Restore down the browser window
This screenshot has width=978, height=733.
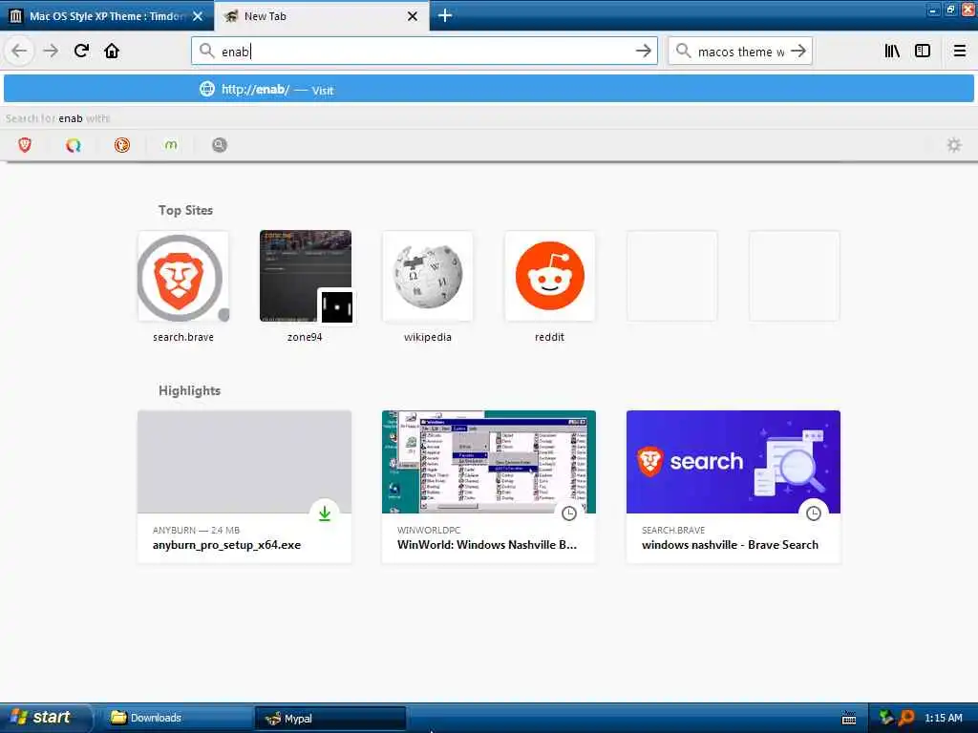point(950,10)
